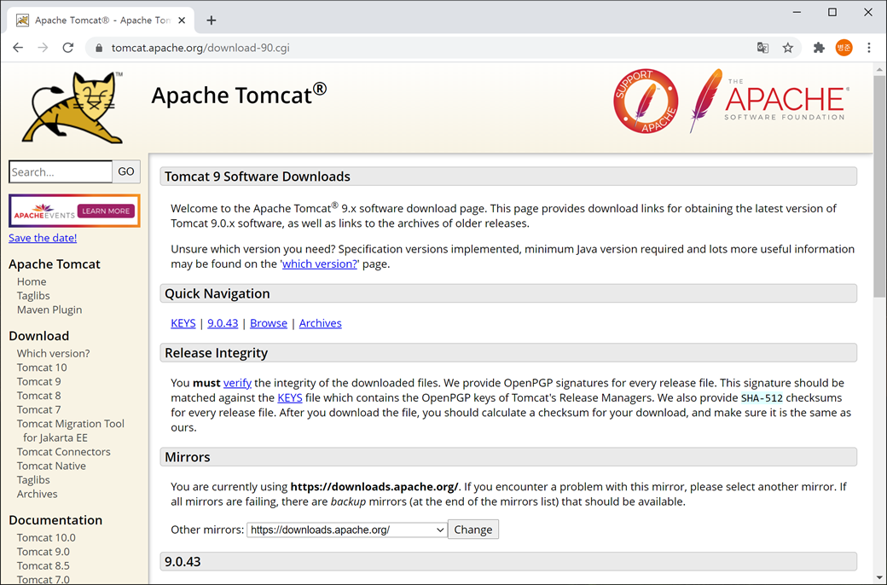The height and width of the screenshot is (585, 887).
Task: Click the Tomcat 9 Software Downloads heading
Action: click(x=258, y=177)
